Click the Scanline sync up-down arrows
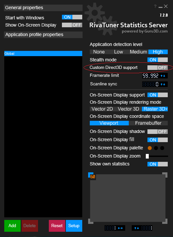 163,84
